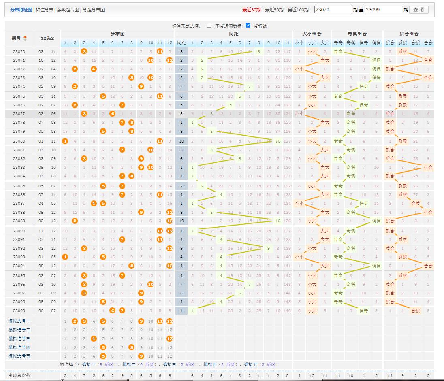
Task: Toggle the 不带遗漏数据 checkbox
Action: [209, 26]
